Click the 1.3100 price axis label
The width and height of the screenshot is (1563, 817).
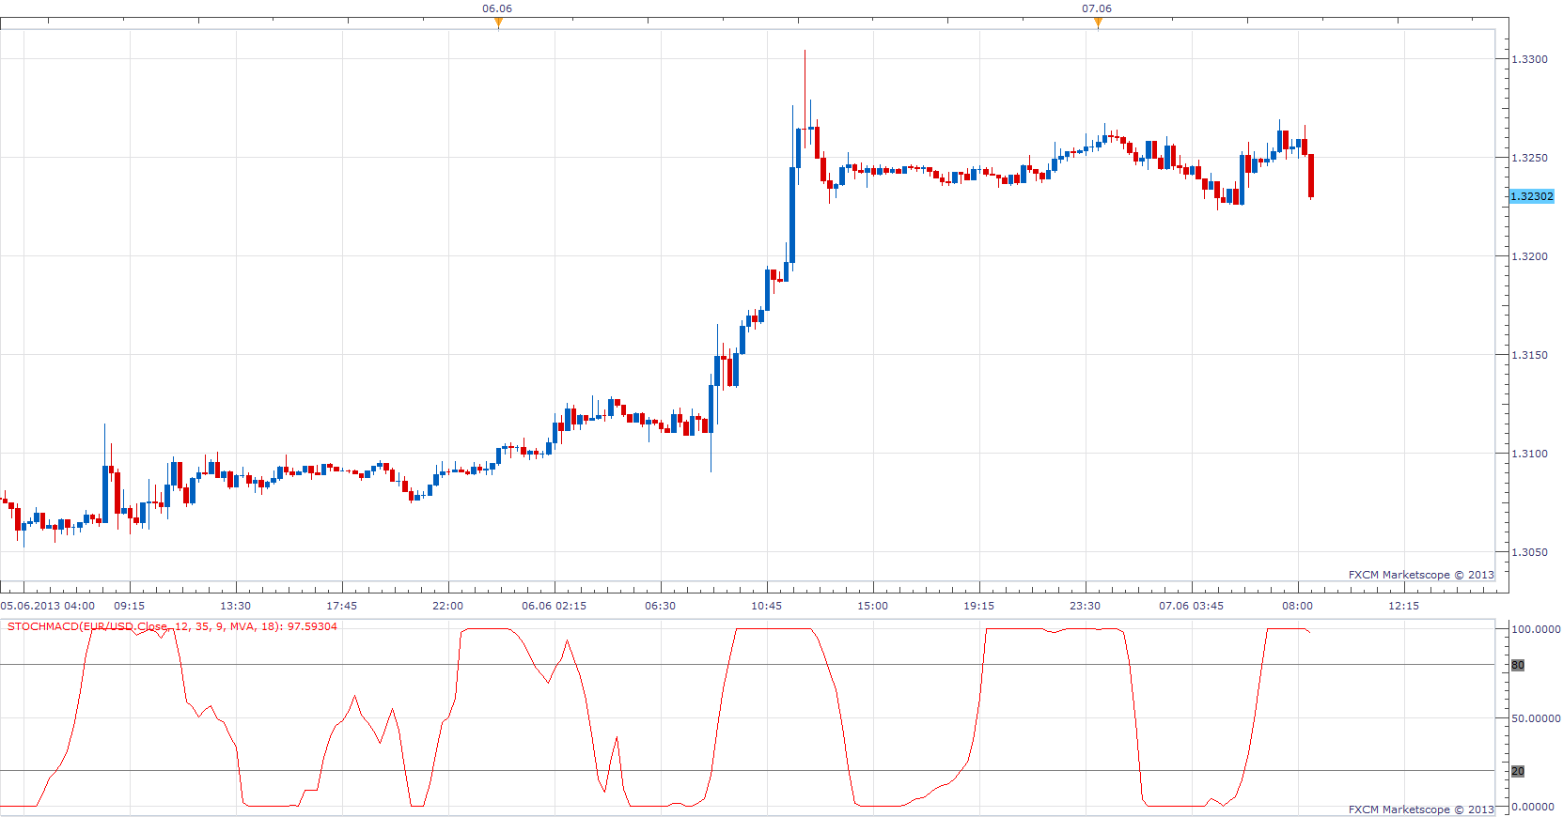point(1529,454)
